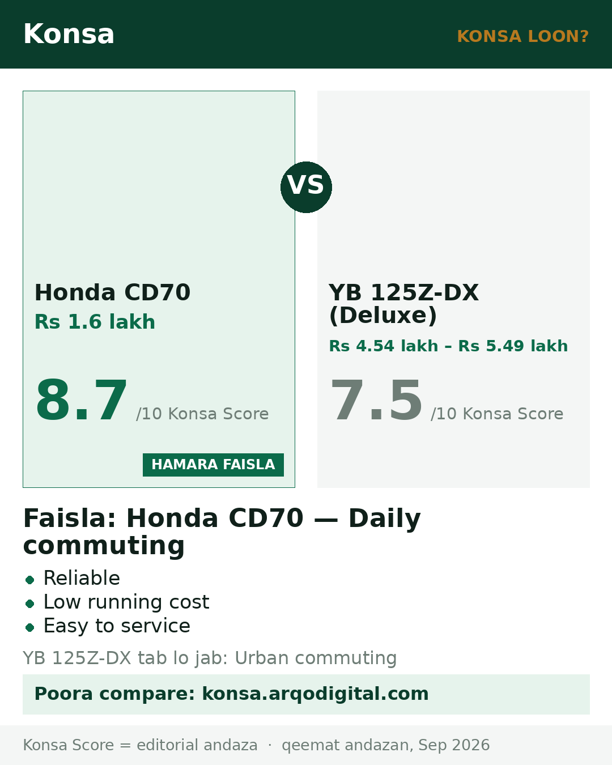This screenshot has width=612, height=765.
Task: Click the KONSA LOON? header label
Action: 522,36
